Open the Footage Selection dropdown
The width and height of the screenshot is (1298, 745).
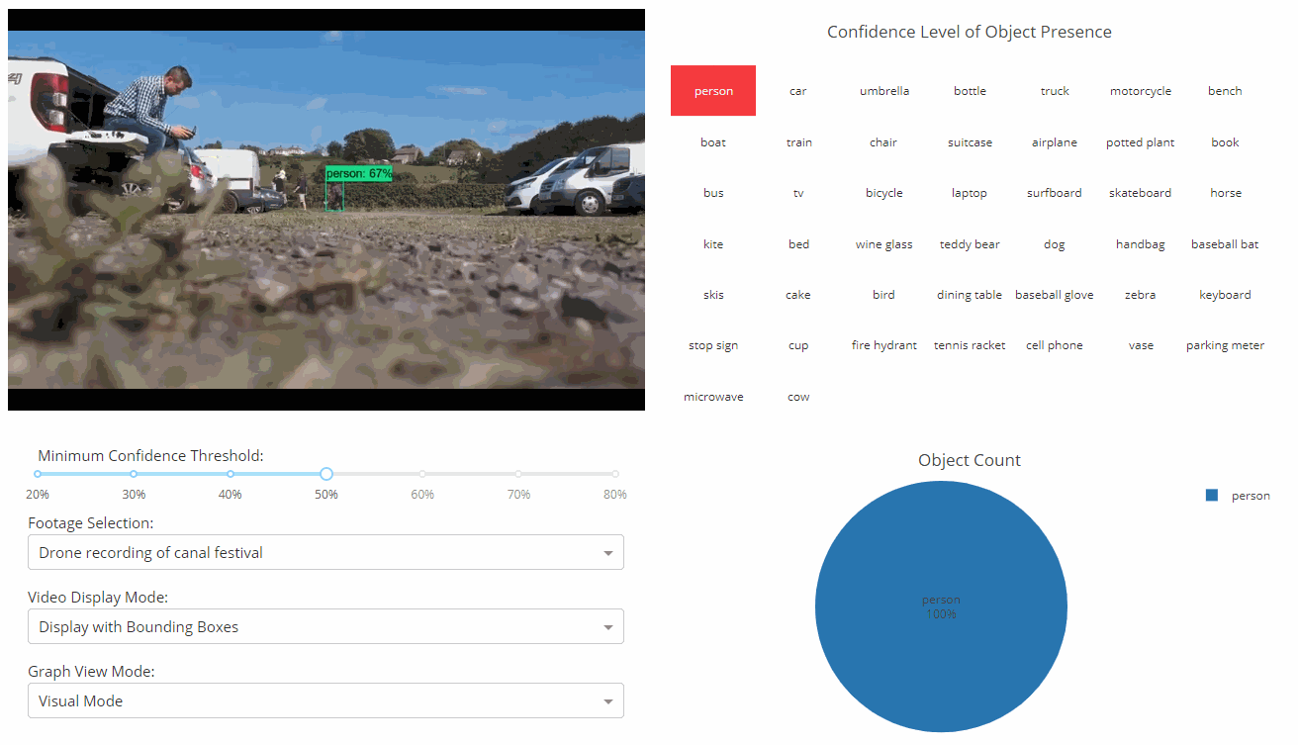(x=325, y=552)
